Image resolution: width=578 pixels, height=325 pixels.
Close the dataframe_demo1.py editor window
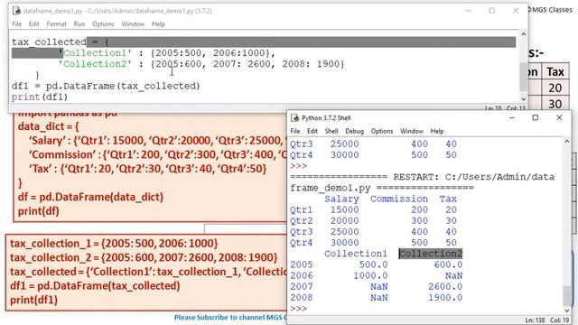516,11
